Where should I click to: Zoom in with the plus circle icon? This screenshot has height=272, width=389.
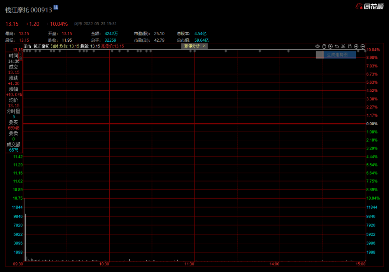(356, 46)
